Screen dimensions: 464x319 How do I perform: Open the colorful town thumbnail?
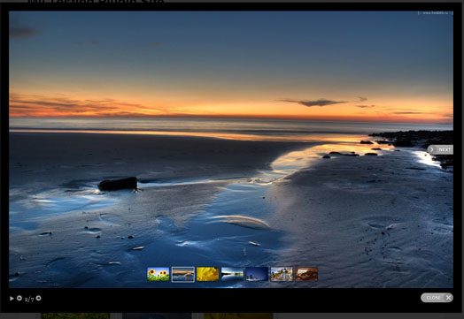282,274
